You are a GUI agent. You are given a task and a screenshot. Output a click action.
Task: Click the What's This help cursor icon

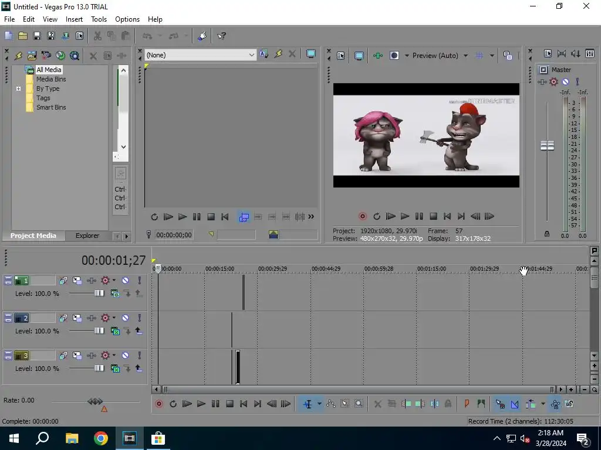coord(221,36)
